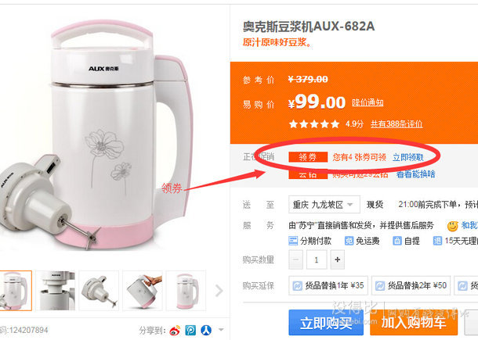This screenshot has height=340, width=478.
Task: Click the 立即领取 coupon link
Action: [x=408, y=157]
